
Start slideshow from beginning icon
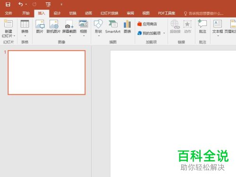tap(48, 5)
